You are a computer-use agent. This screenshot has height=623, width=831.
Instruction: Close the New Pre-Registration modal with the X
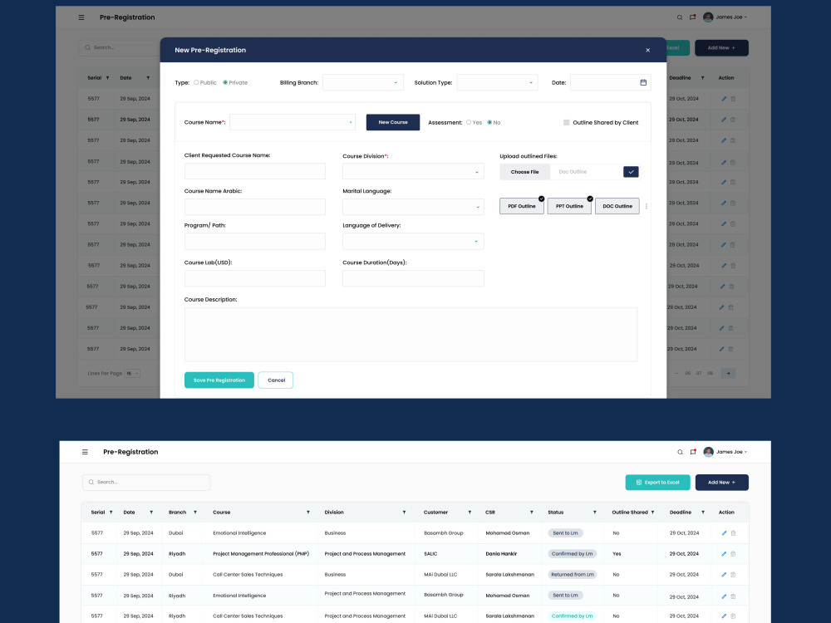647,51
